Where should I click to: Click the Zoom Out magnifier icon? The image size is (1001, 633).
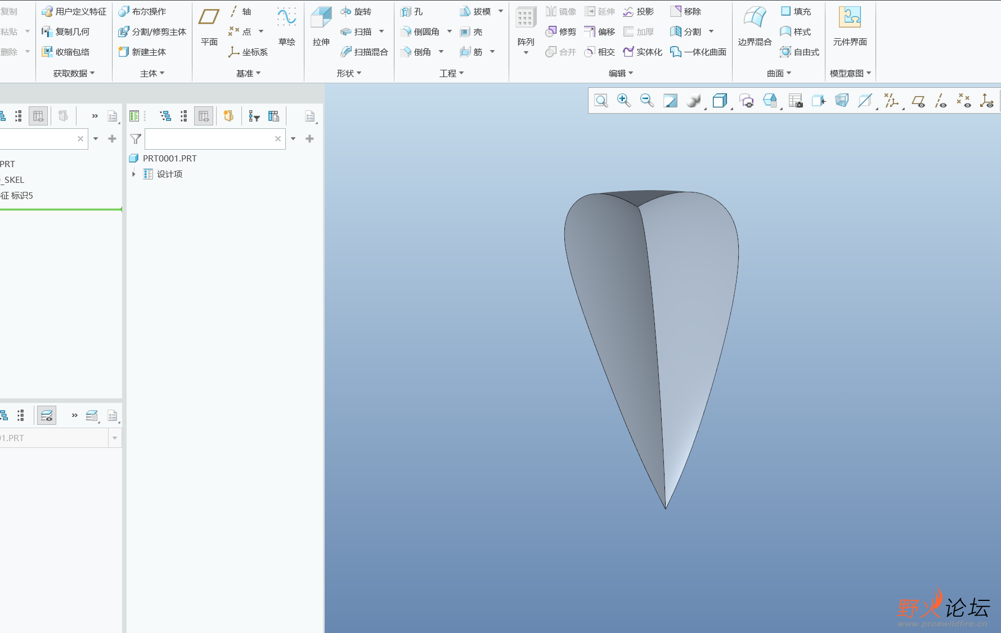point(647,100)
